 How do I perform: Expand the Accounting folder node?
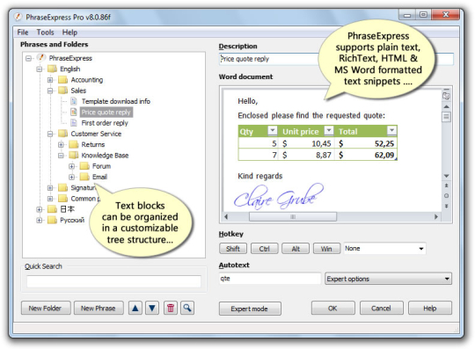coord(50,80)
